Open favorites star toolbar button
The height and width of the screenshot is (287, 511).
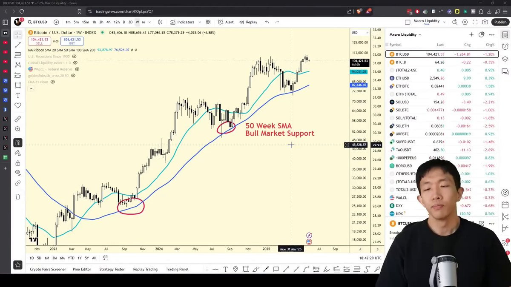tap(18, 265)
